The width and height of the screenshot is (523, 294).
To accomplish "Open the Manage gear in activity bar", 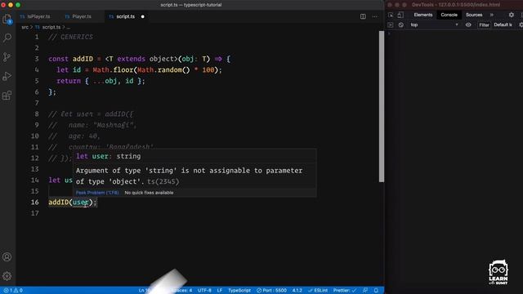I will tap(7, 276).
